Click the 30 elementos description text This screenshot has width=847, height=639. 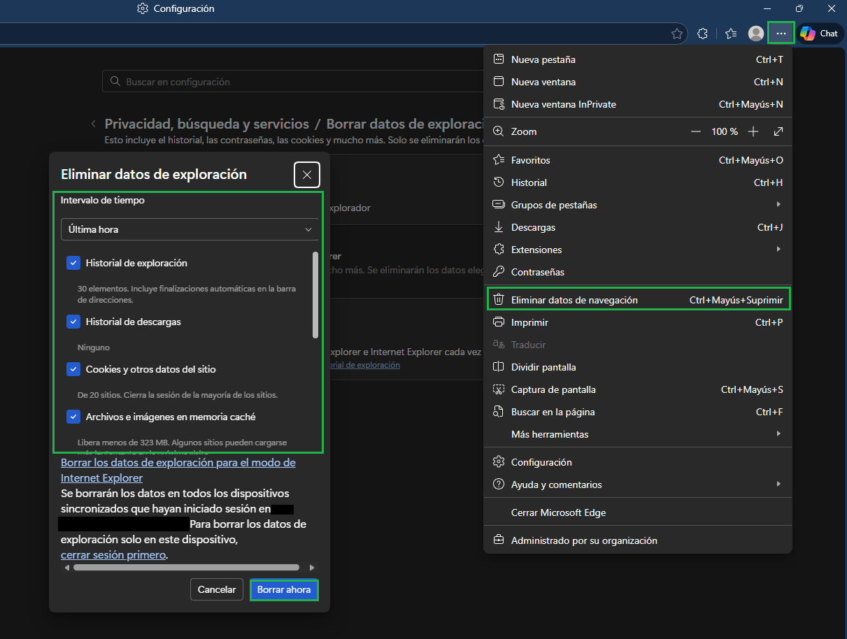tap(187, 294)
